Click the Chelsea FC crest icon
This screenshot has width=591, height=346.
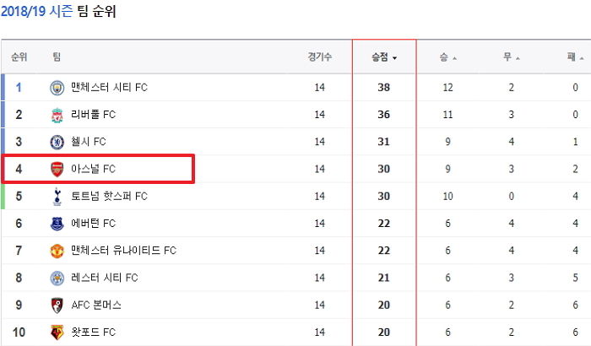tap(57, 142)
